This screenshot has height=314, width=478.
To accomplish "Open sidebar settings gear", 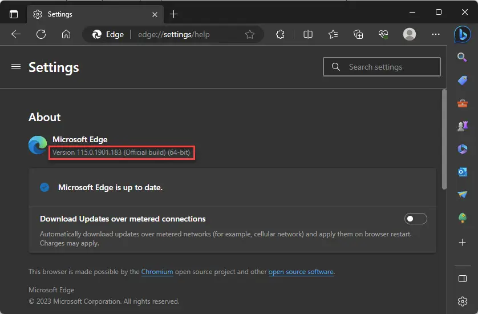I will click(x=463, y=301).
